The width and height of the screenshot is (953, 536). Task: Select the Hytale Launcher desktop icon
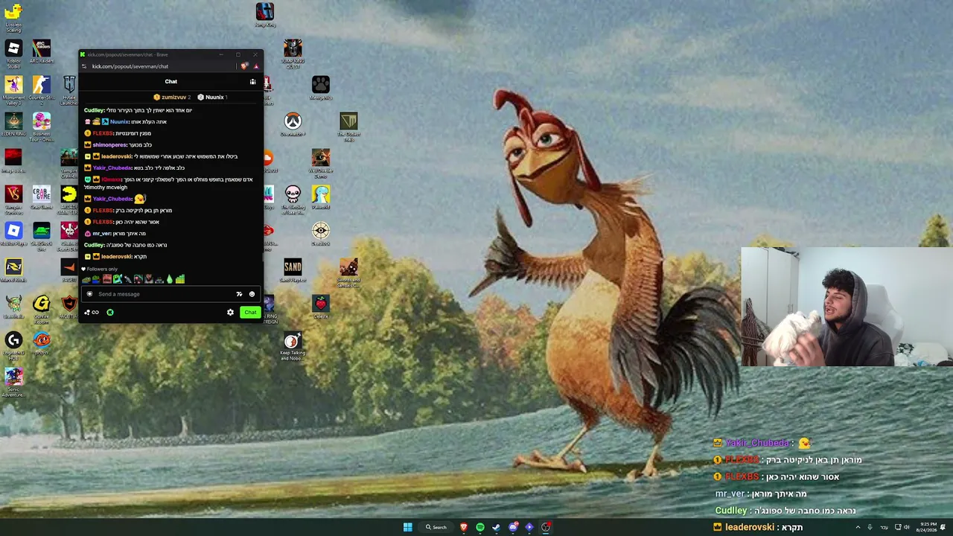69,90
